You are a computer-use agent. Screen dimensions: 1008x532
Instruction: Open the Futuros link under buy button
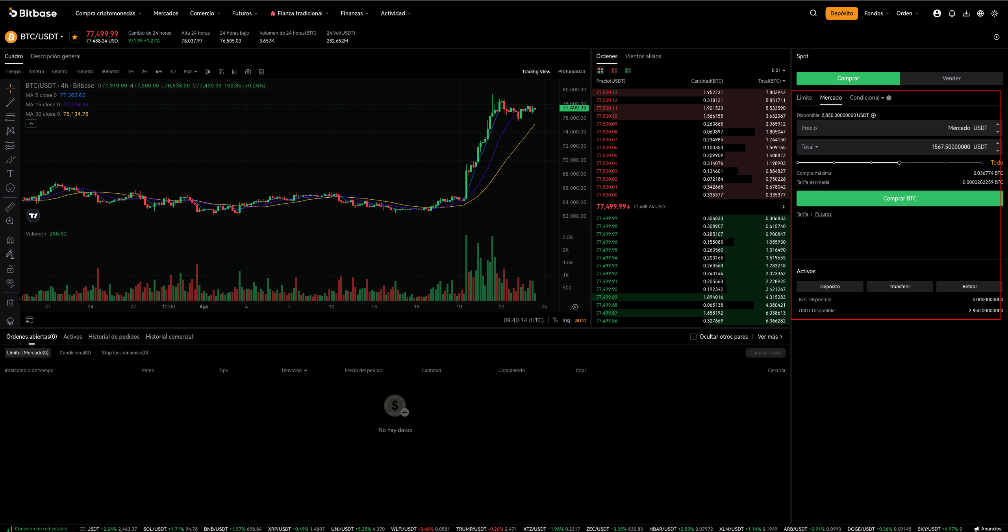(823, 214)
